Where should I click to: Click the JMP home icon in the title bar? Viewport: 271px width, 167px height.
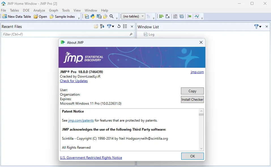(3, 3)
